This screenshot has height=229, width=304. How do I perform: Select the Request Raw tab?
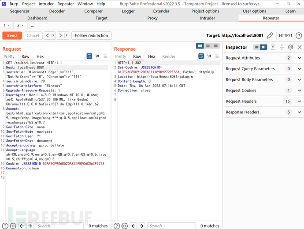click(x=26, y=56)
